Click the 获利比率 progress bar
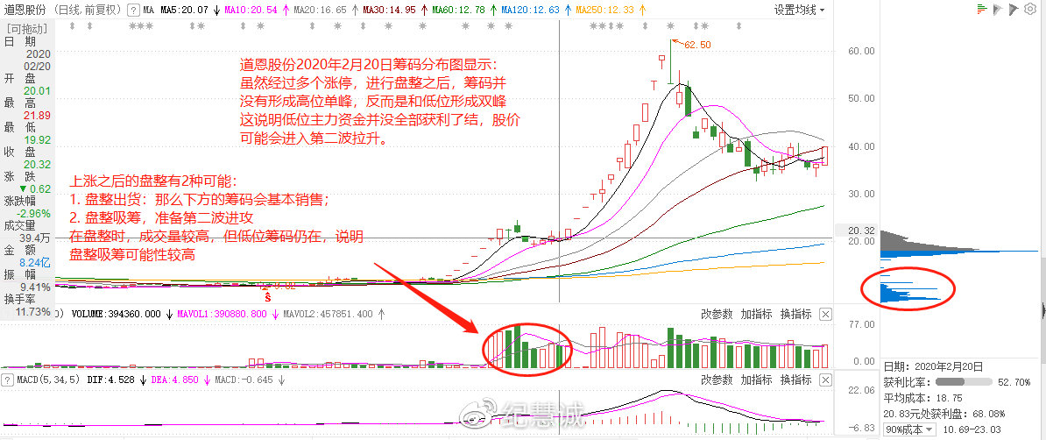Screen dimensions: 1046x440 tap(964, 382)
